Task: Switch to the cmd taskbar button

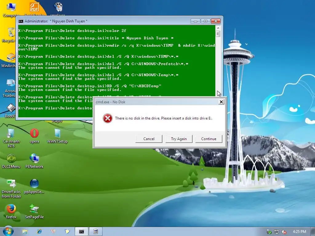Action: [x=81, y=232]
